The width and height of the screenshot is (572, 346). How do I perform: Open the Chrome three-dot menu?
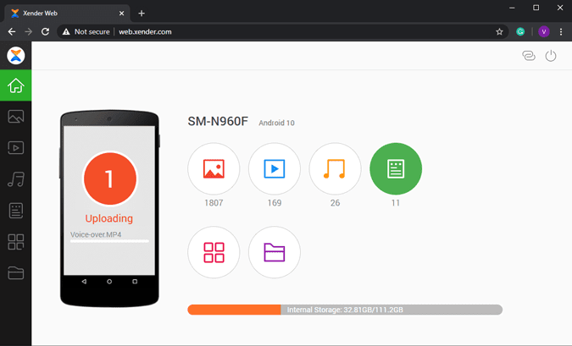561,31
